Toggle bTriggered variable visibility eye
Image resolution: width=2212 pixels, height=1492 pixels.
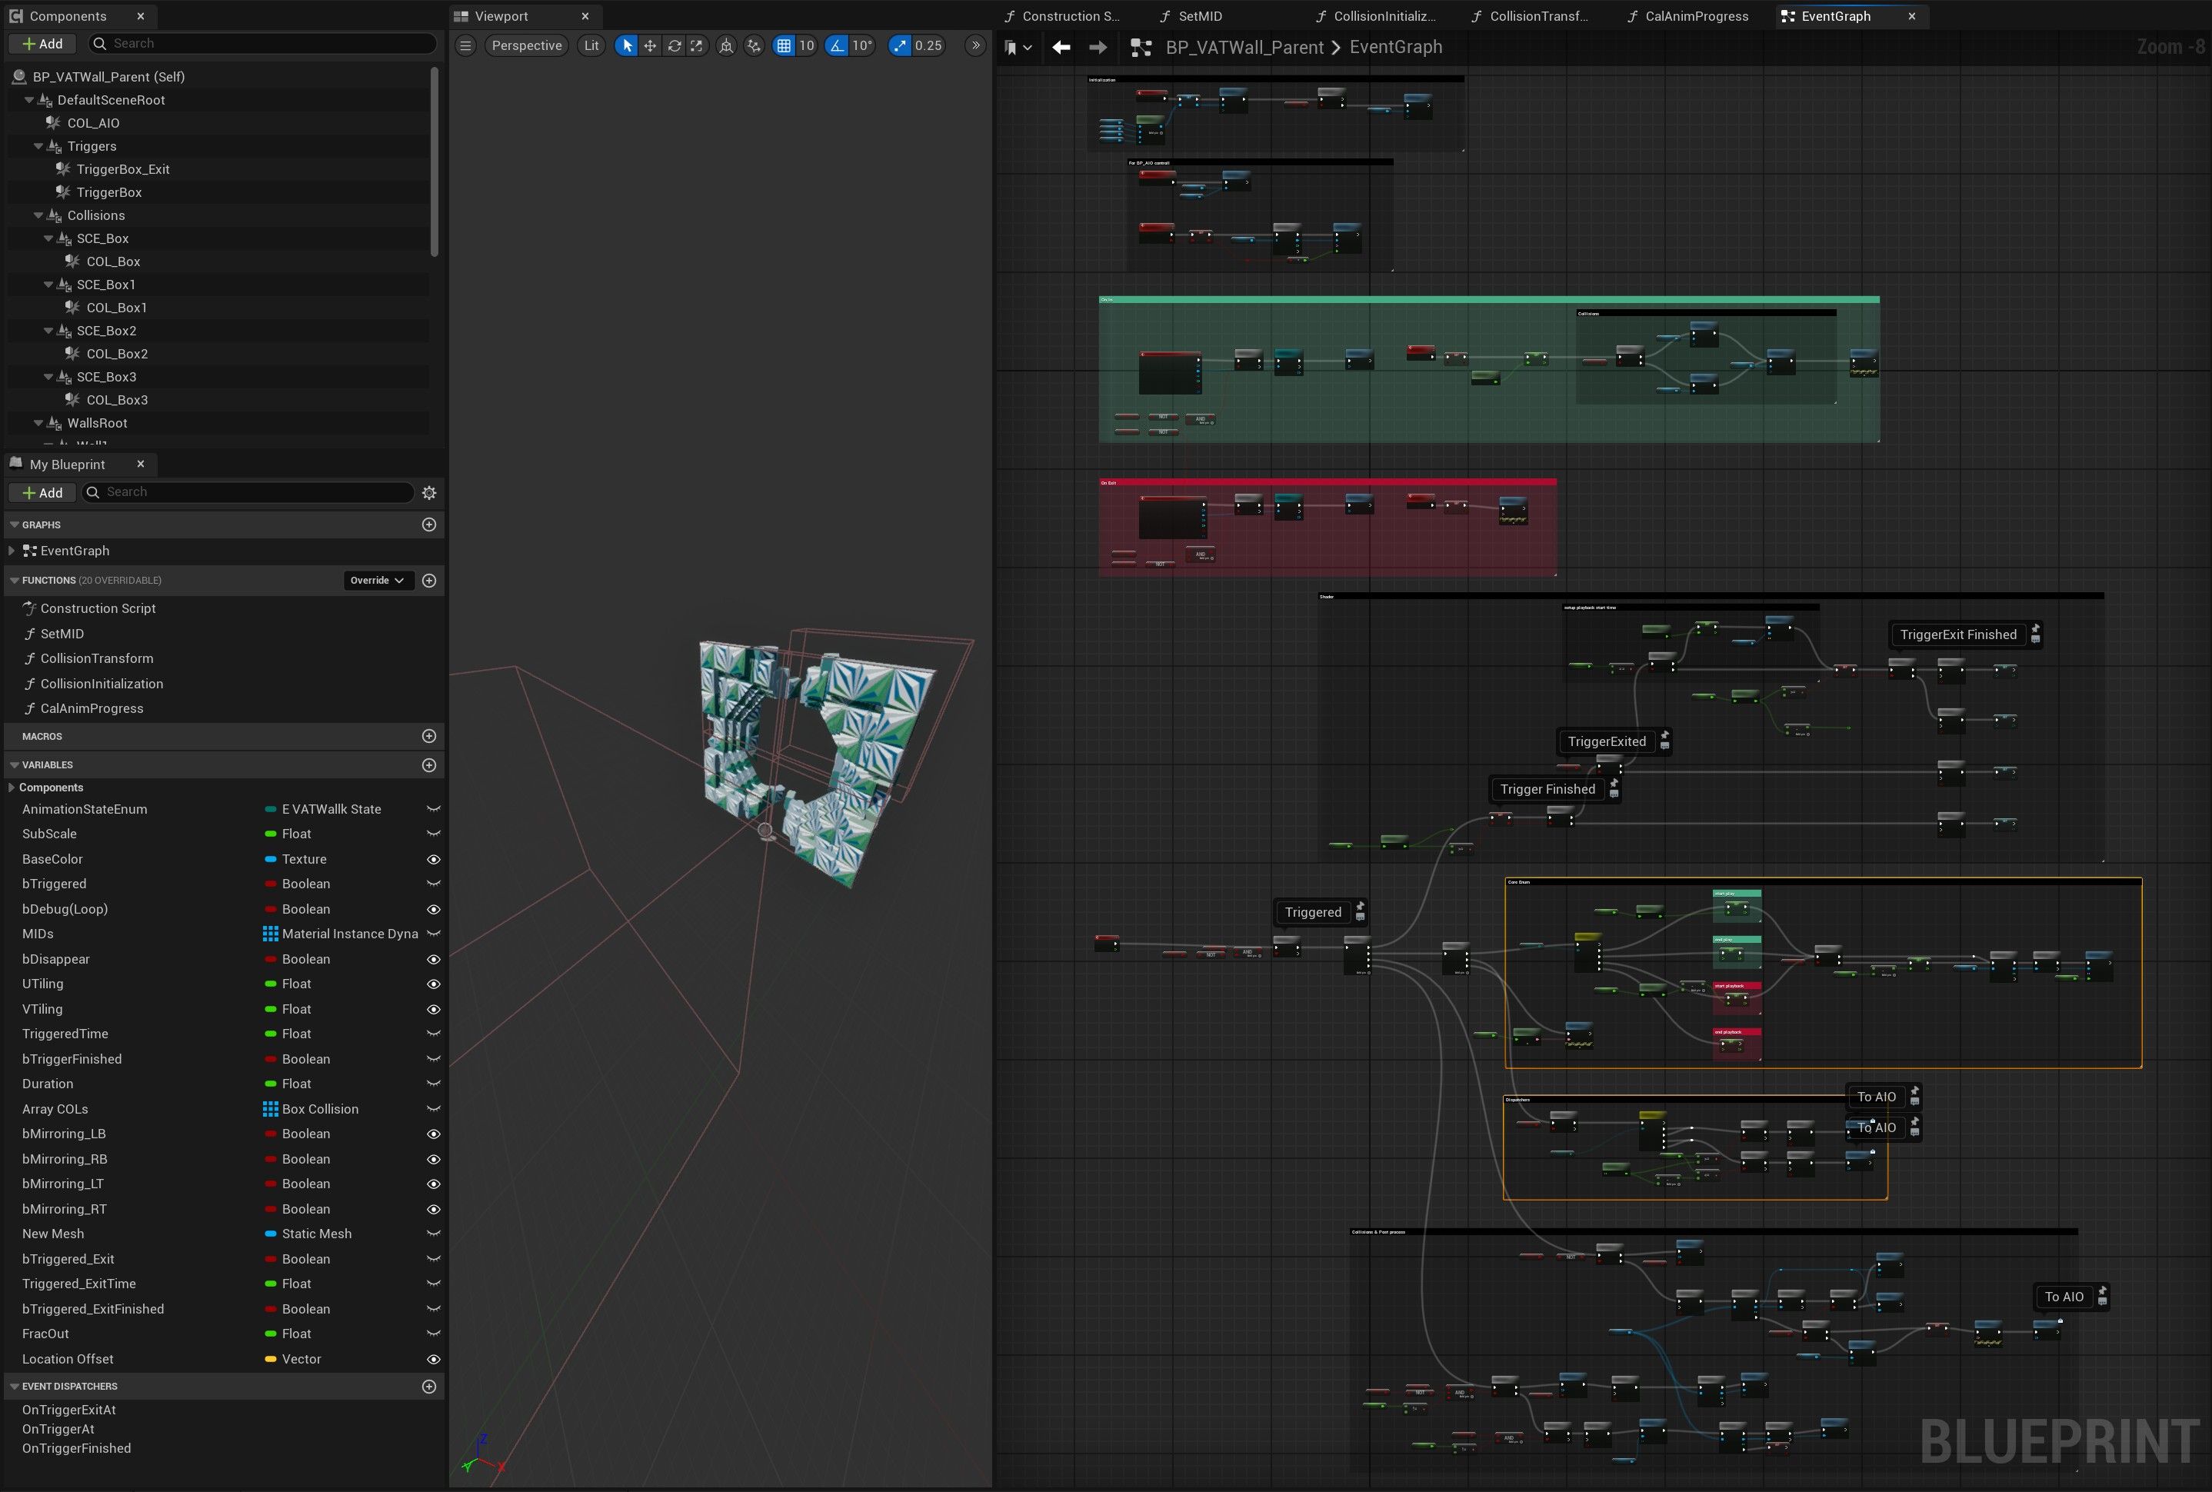click(433, 884)
